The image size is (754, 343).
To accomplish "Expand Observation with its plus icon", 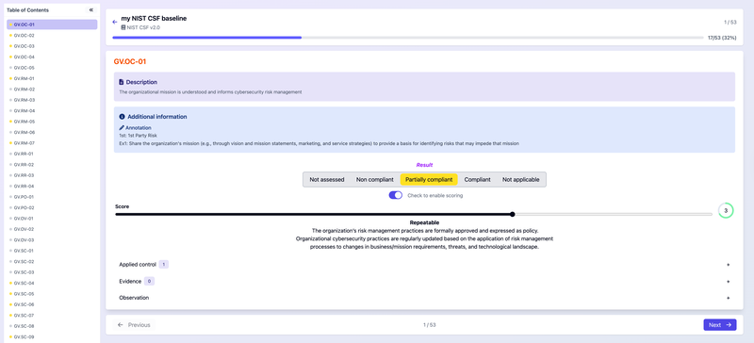I will 728,298.
